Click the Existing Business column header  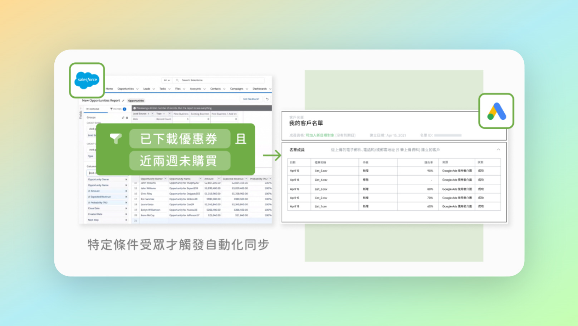click(x=200, y=114)
